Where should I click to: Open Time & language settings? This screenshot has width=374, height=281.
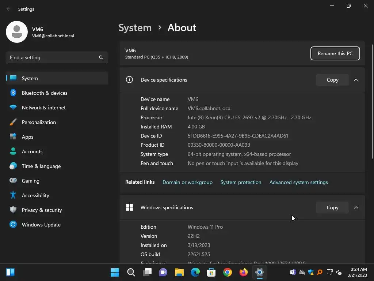[x=57, y=166]
